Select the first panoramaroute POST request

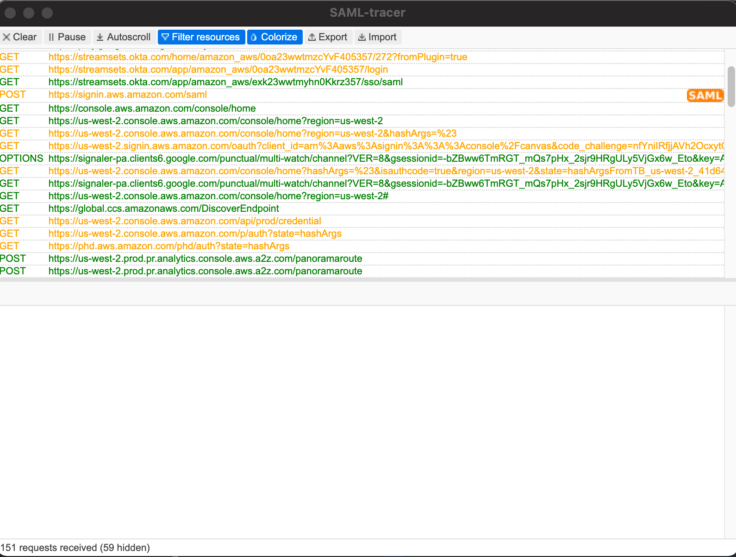click(x=362, y=259)
